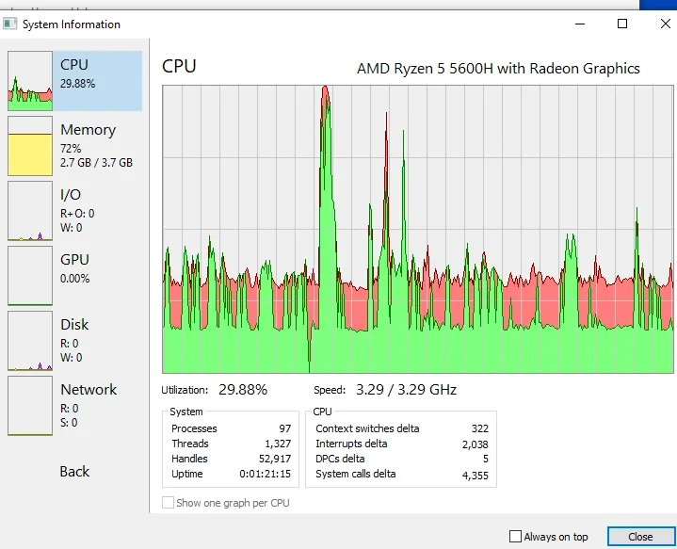Click the CPU heading above the graph

[x=179, y=66]
